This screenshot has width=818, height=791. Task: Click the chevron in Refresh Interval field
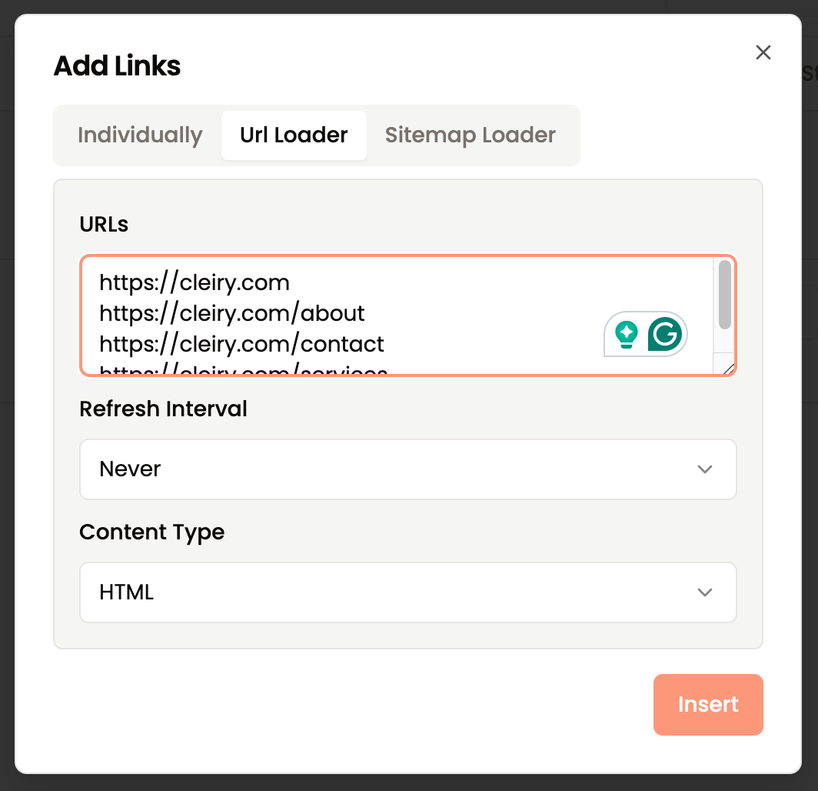[x=705, y=469]
